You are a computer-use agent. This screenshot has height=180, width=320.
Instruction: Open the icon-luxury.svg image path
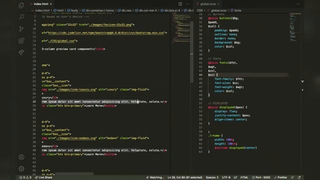[x=76, y=89]
